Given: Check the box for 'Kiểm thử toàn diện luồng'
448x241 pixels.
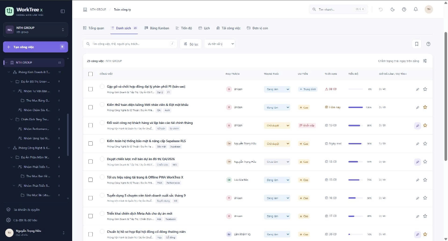Looking at the screenshot, I should [91, 107].
